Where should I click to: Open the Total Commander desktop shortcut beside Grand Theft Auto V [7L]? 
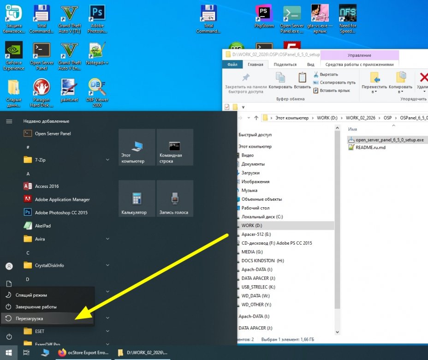click(x=42, y=19)
